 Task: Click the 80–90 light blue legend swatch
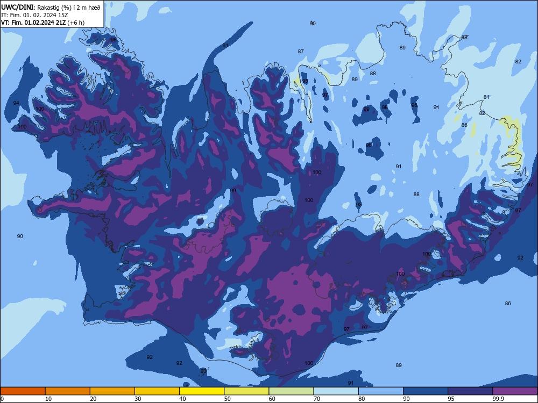pos(381,391)
